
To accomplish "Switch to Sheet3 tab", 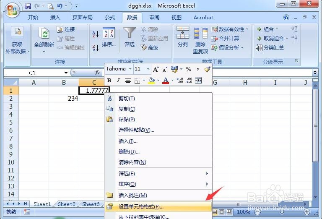I will tap(91, 204).
